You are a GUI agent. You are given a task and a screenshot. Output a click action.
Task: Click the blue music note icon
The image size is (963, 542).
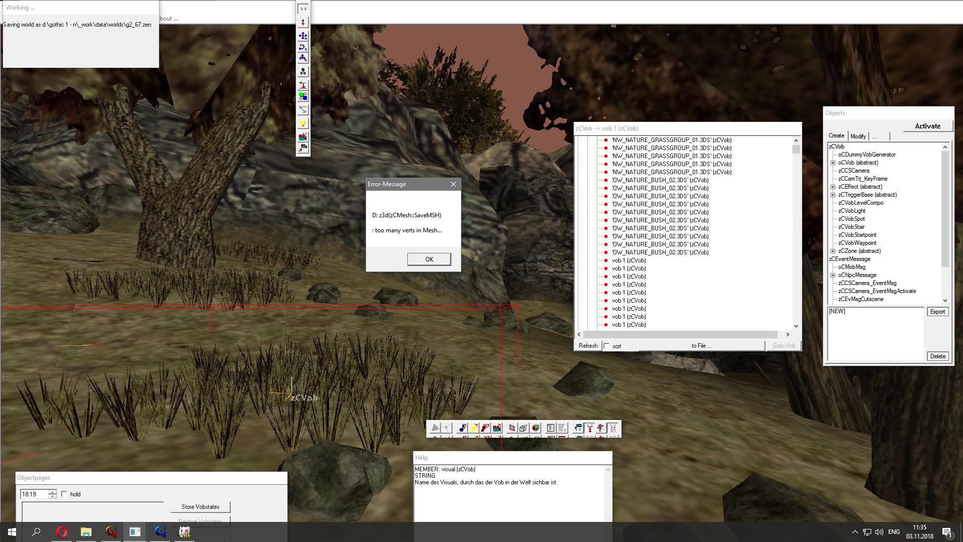click(462, 428)
